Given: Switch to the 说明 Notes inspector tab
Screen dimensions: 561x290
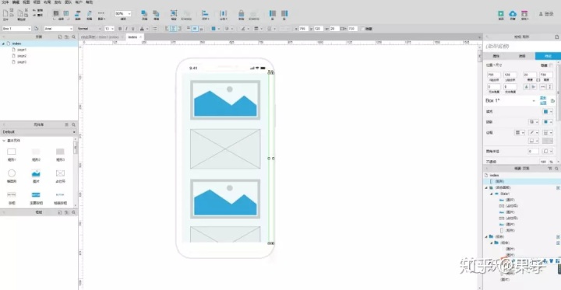Looking at the screenshot, I should click(x=522, y=56).
